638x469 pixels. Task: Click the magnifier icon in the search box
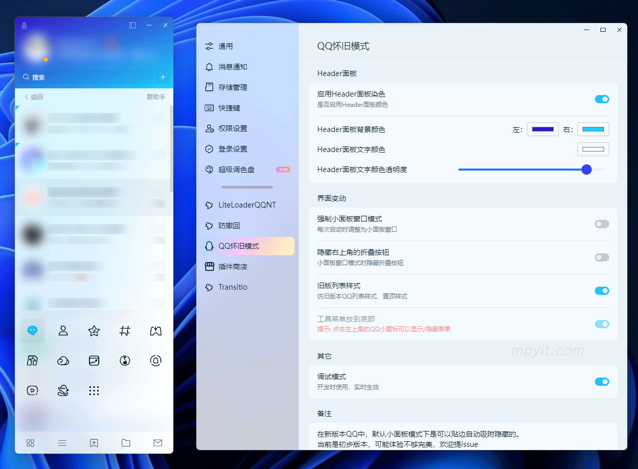pyautogui.click(x=26, y=77)
